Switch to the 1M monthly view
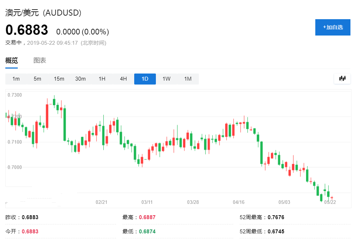Viewport: 354px width, 244px height. 188,79
